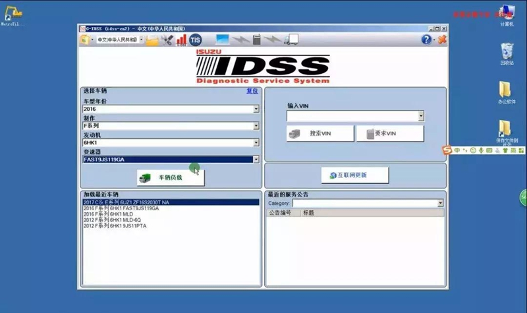
Task: Click the user account icon on IME bar
Action: (497, 150)
